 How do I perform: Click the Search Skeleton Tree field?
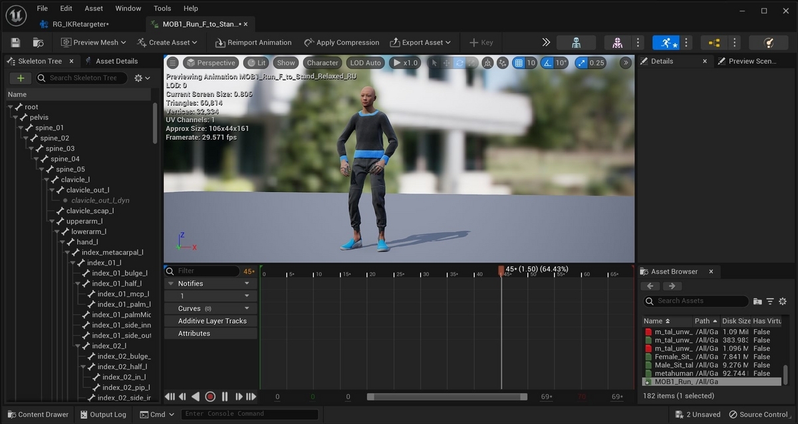(x=82, y=78)
